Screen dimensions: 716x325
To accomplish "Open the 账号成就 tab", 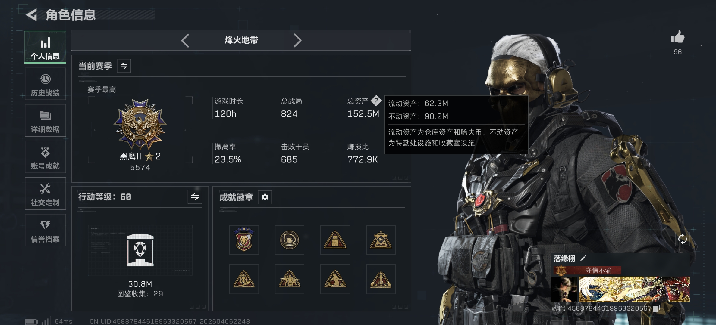I will coord(45,157).
